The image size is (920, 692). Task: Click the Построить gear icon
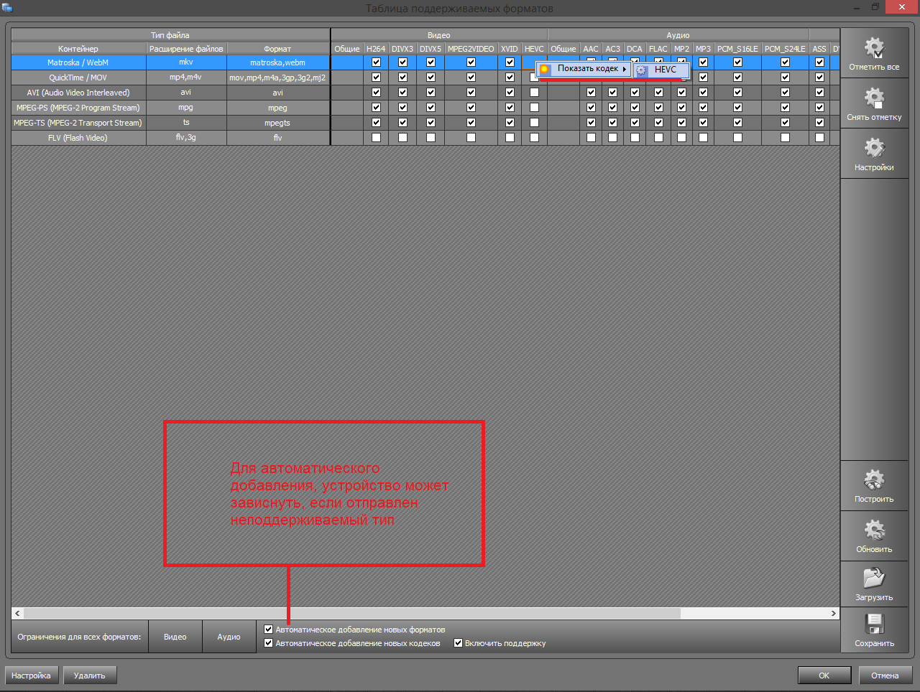[874, 480]
